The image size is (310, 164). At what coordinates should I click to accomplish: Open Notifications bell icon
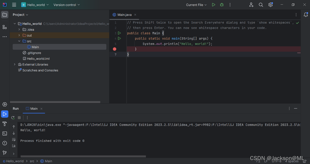click(x=306, y=15)
